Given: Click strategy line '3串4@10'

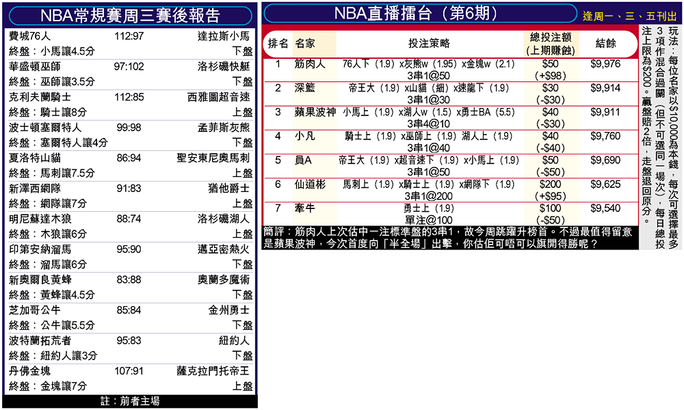Looking at the screenshot, I should click(x=429, y=124).
